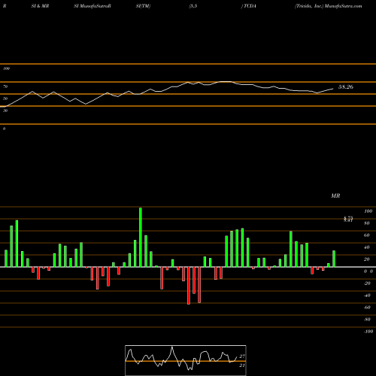Open the mini chart thumbnail at the bottom
Viewport: 376px width, 376px height.
[186, 360]
